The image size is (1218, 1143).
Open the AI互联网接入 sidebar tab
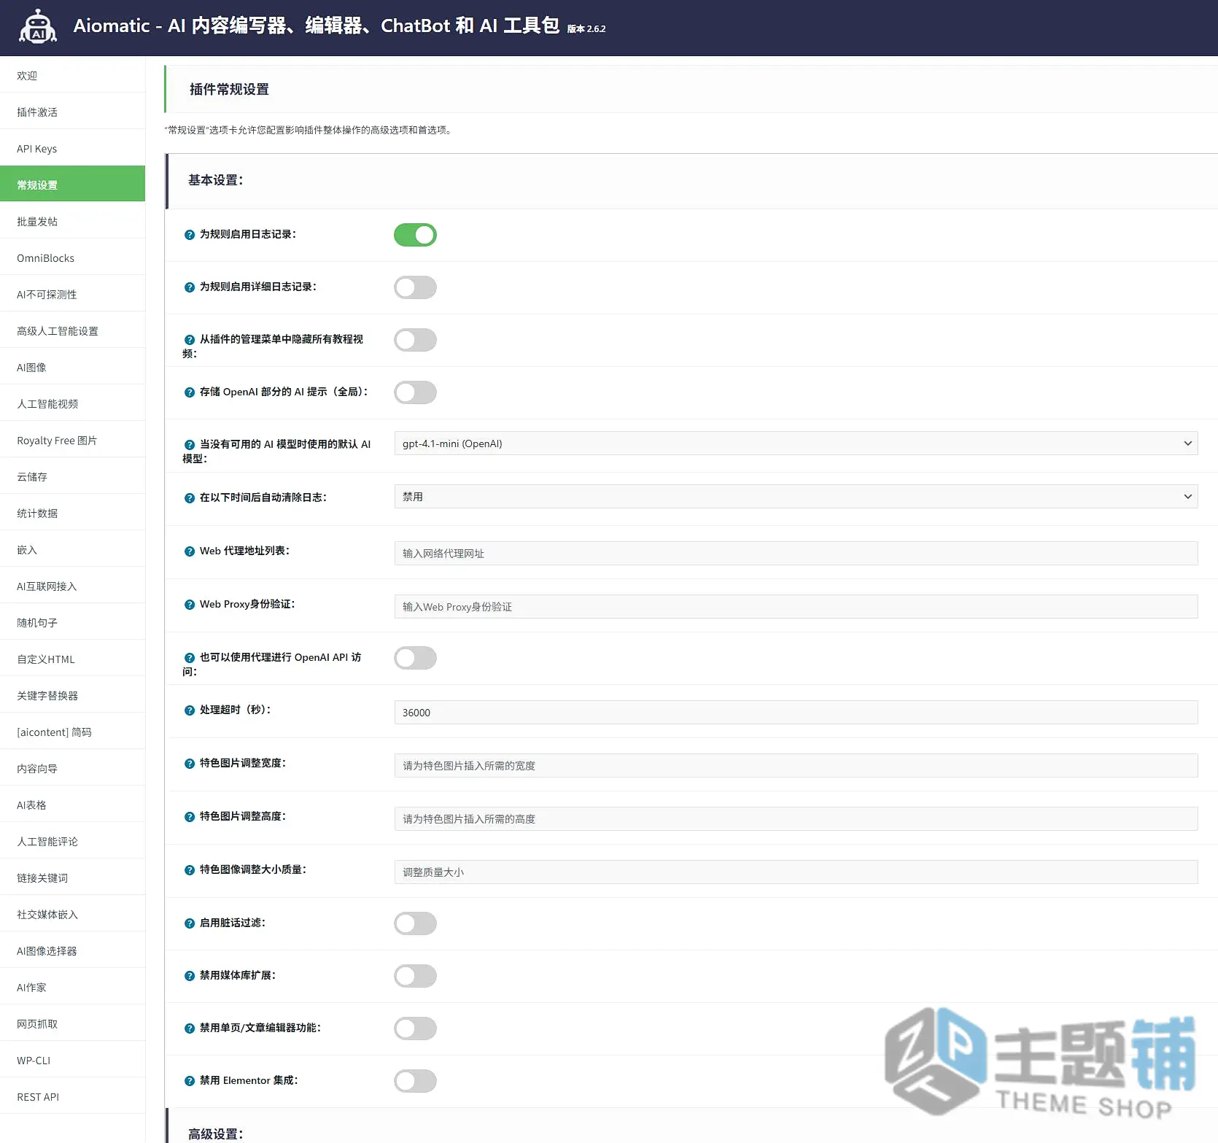73,586
